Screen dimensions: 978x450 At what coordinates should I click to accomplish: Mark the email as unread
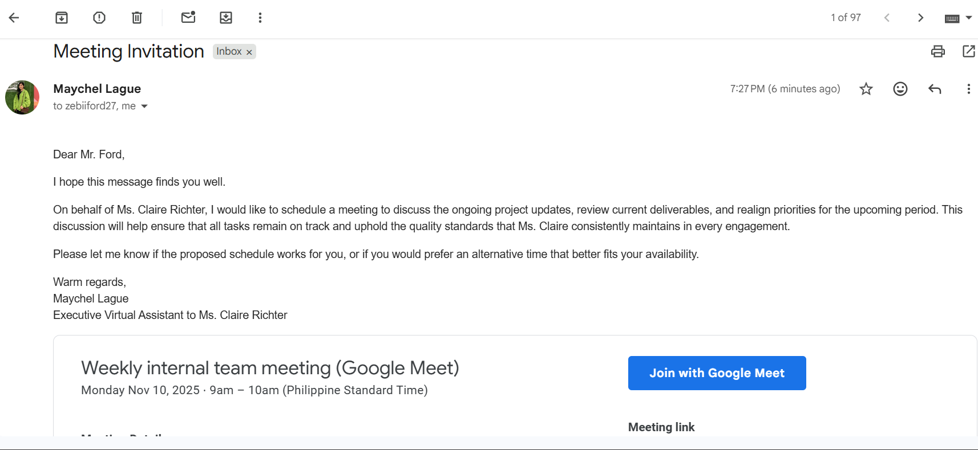pos(188,18)
